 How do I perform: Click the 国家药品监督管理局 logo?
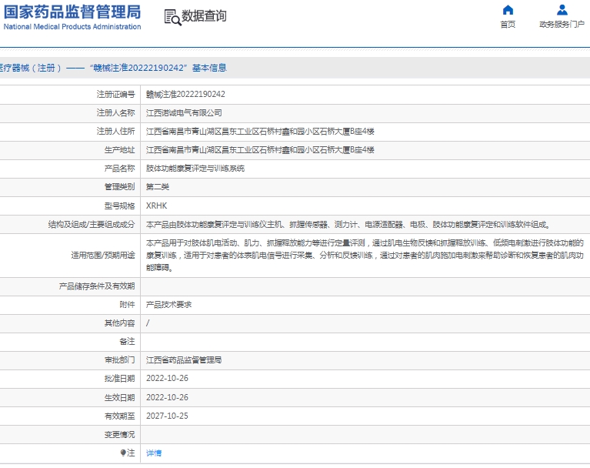[x=72, y=17]
